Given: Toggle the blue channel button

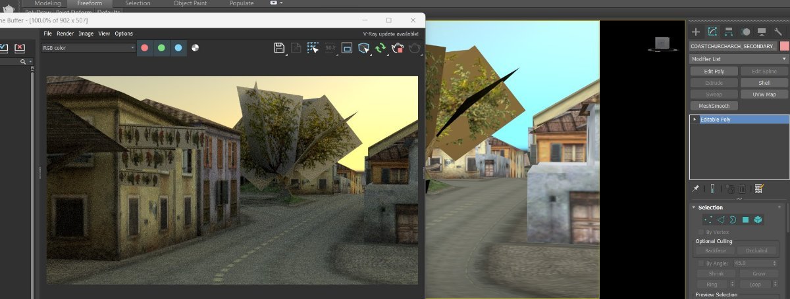Looking at the screenshot, I should pyautogui.click(x=178, y=48).
